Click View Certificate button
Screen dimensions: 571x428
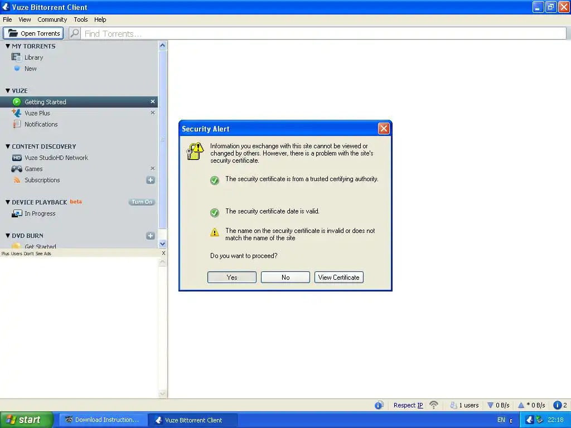pos(338,278)
